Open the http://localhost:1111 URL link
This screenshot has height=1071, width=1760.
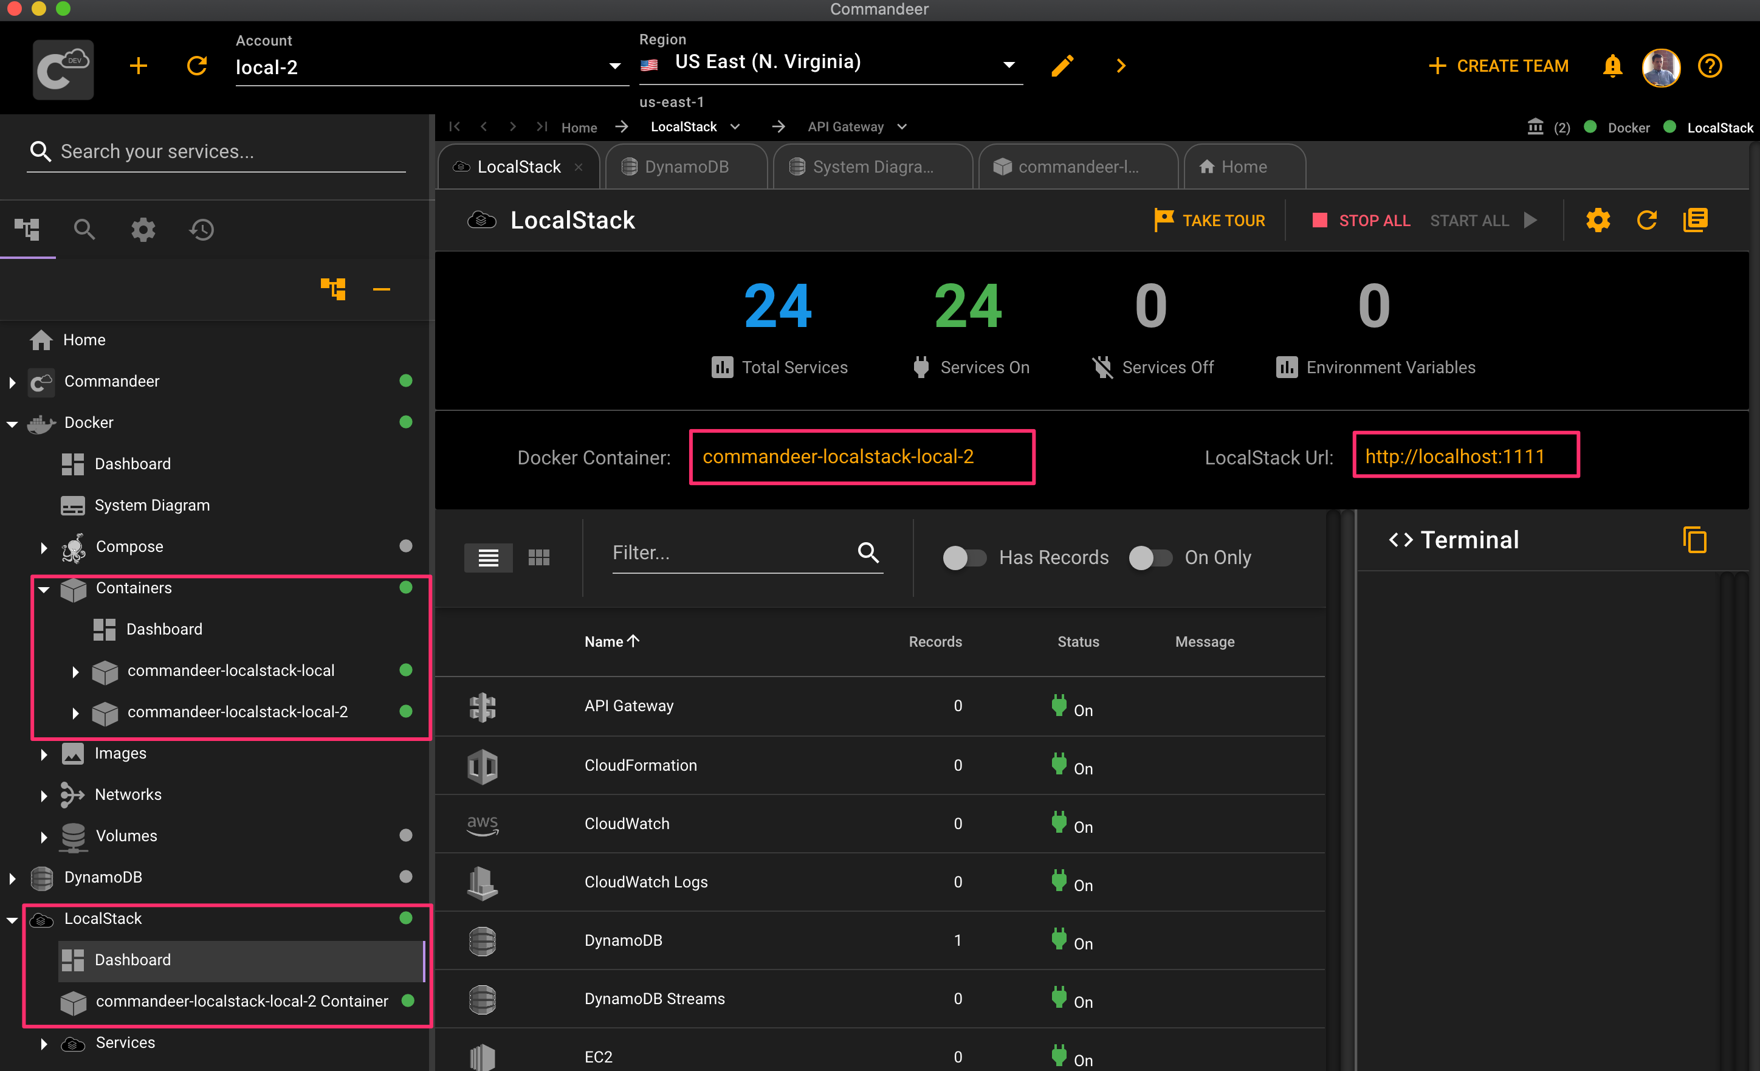click(1454, 456)
